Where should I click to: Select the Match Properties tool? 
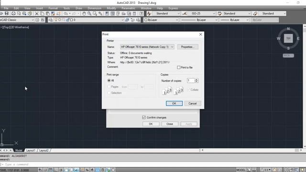(53, 13)
